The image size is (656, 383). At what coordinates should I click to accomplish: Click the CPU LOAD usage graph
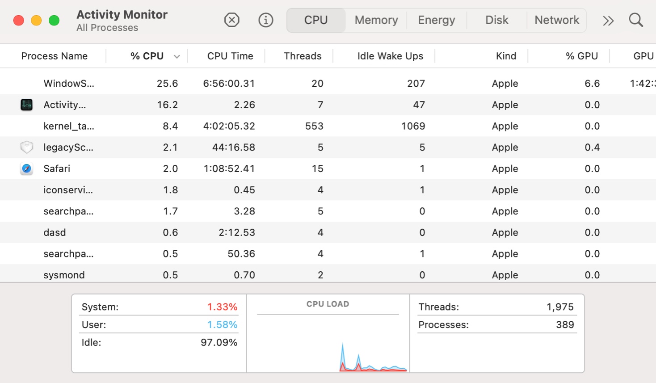pos(328,333)
